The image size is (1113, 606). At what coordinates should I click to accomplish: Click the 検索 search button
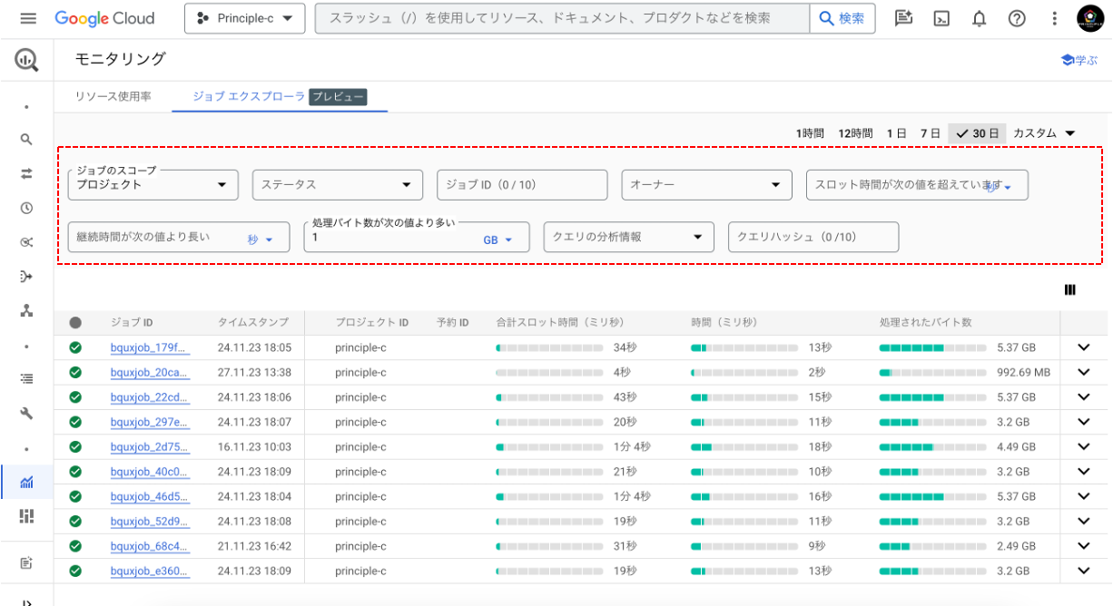tap(842, 18)
